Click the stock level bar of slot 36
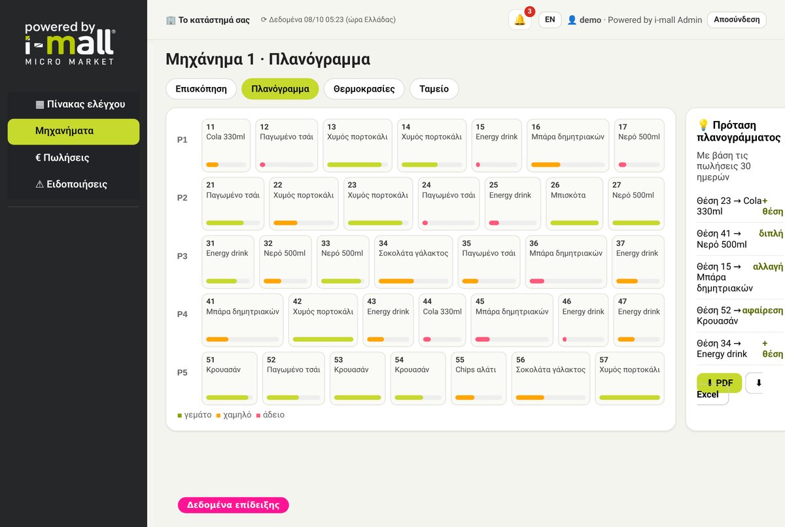 [x=566, y=281]
